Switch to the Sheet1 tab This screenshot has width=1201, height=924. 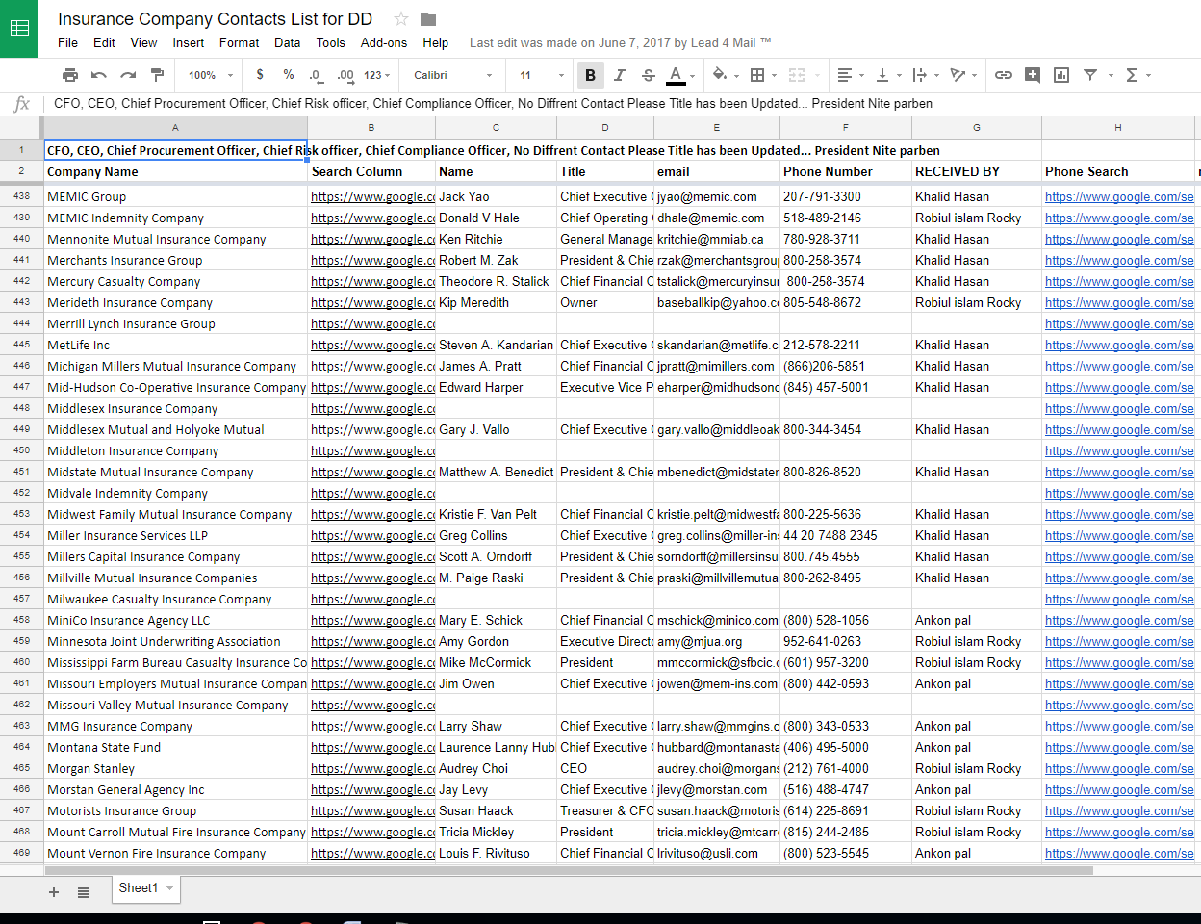tap(139, 887)
